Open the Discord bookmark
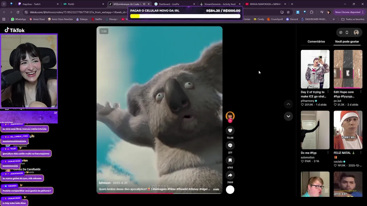Image resolution: width=367 pixels, height=206 pixels. pos(292,19)
